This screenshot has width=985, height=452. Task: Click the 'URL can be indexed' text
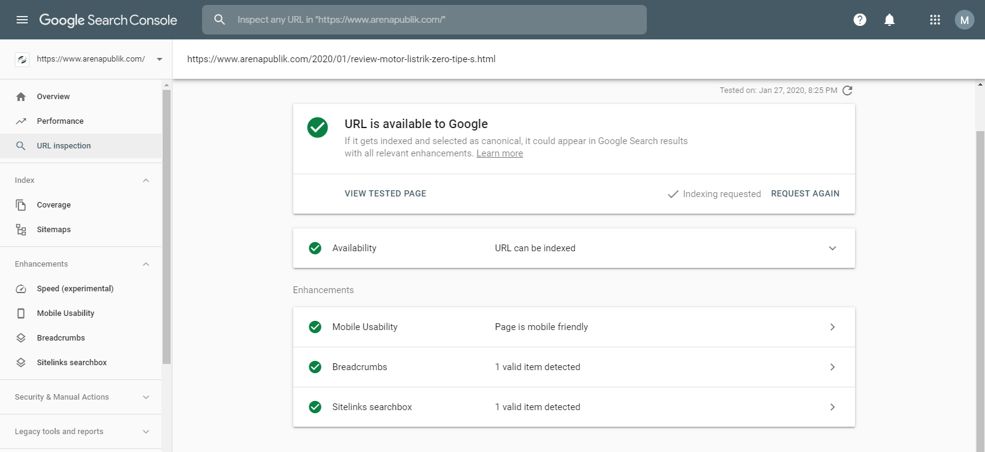tap(535, 248)
